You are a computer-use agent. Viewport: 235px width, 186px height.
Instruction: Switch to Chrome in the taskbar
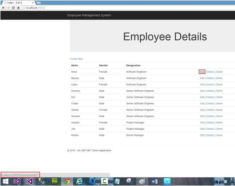pyautogui.click(x=67, y=182)
